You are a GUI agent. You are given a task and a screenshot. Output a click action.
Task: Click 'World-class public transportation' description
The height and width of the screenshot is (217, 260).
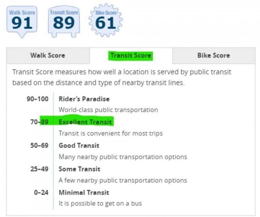click(x=108, y=110)
